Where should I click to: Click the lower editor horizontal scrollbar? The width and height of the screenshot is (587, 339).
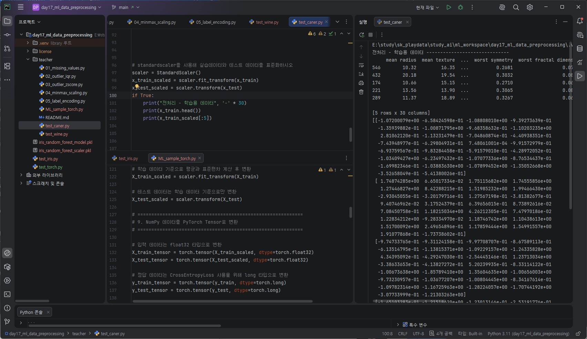[222, 301]
